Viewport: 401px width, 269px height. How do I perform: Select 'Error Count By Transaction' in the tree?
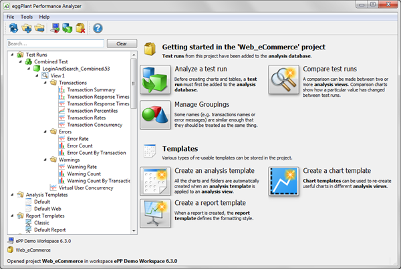(x=96, y=153)
